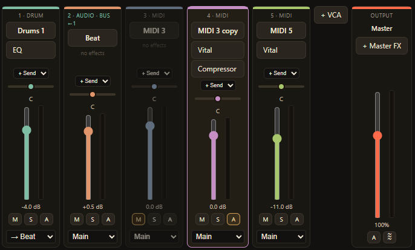The height and width of the screenshot is (250, 415).
Task: Toggle automation A on MIDI 3
Action: tap(170, 219)
